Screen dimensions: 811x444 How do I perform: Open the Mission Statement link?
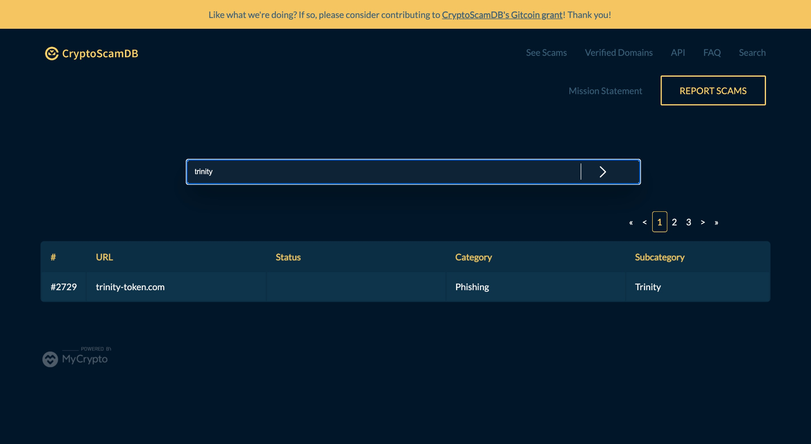pyautogui.click(x=605, y=91)
